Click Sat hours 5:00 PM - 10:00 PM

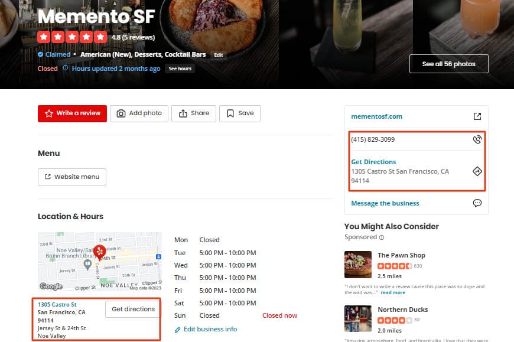point(227,303)
